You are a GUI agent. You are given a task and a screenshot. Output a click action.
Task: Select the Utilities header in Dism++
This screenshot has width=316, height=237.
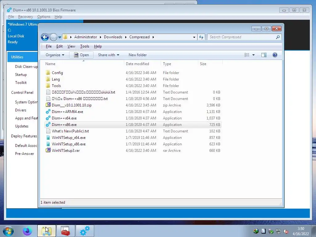point(23,57)
